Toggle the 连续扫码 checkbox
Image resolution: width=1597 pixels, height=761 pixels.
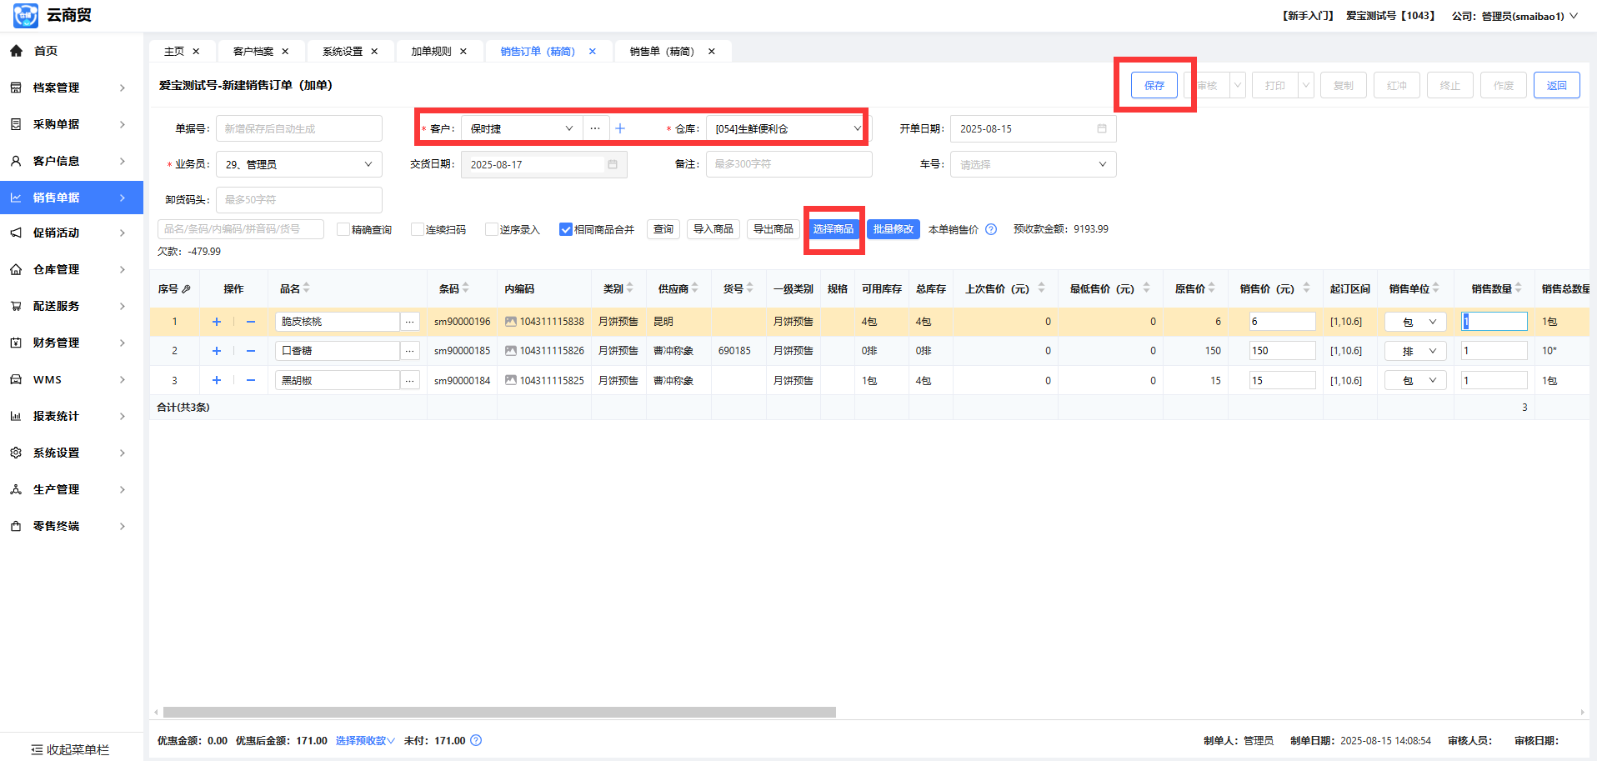pyautogui.click(x=418, y=229)
